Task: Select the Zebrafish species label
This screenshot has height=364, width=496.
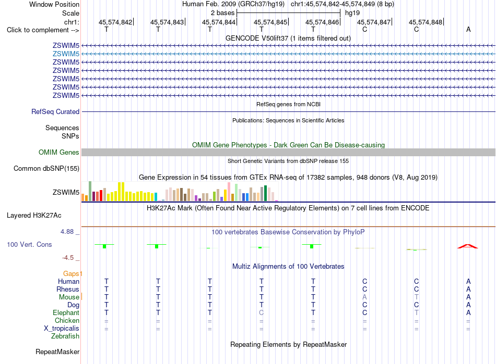Action: pos(65,336)
